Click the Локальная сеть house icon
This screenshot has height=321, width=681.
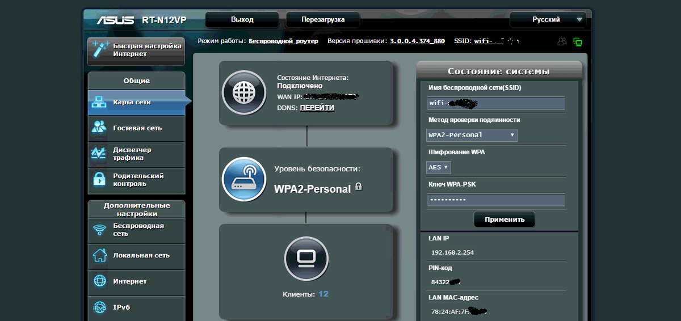tap(100, 255)
